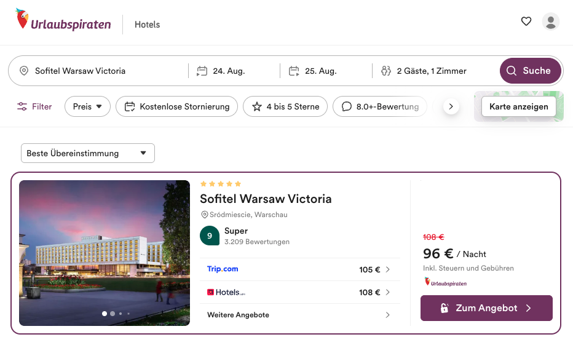
Task: Open the user profile avatar
Action: 551,21
